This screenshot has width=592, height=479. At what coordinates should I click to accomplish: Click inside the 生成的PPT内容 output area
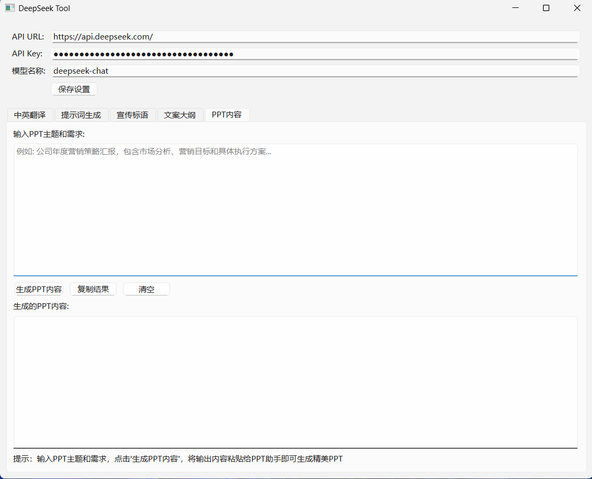coord(296,382)
